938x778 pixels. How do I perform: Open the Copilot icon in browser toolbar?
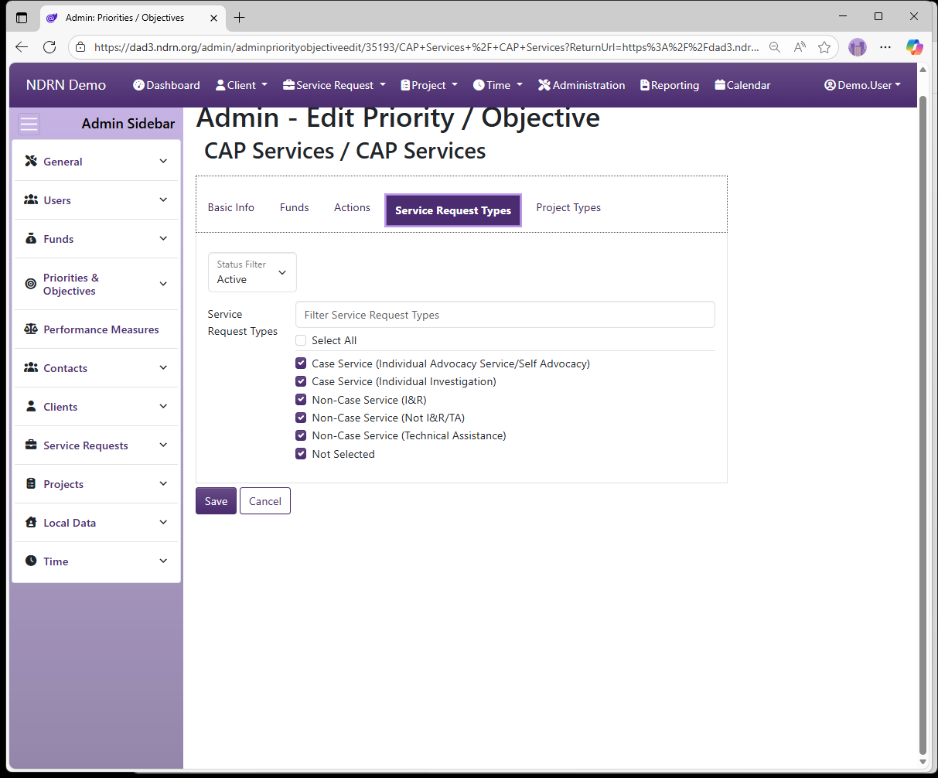coord(915,47)
